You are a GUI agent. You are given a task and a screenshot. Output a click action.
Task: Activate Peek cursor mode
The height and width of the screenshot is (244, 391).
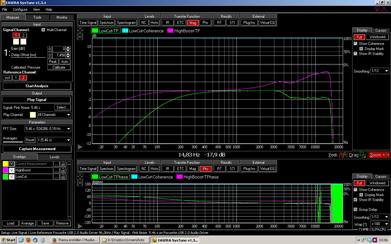tap(338, 155)
